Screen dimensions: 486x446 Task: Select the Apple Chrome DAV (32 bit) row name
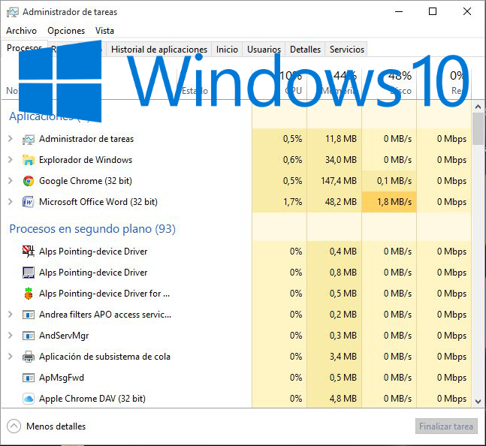coord(92,399)
